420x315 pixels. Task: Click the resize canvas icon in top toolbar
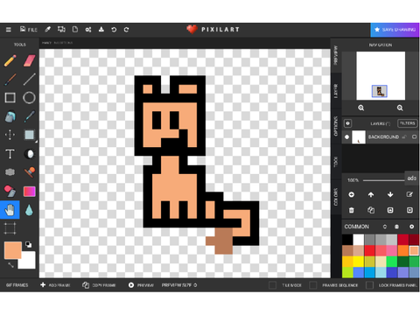61,30
